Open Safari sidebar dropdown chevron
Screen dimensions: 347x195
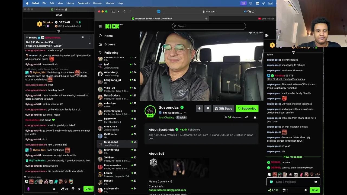[x=118, y=11]
